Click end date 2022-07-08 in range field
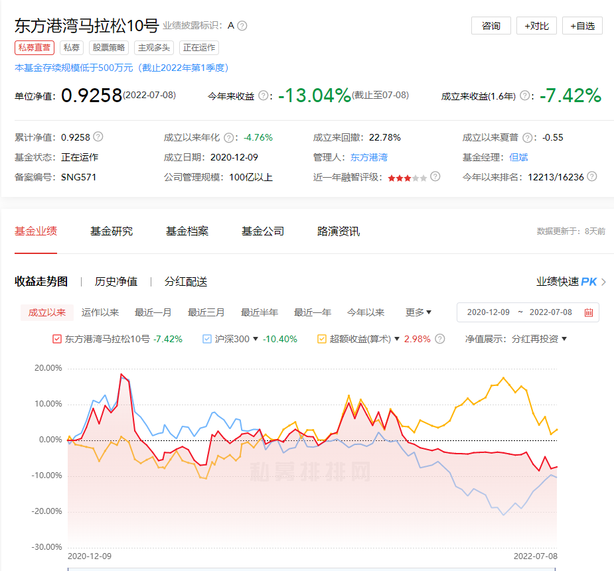 click(x=550, y=312)
